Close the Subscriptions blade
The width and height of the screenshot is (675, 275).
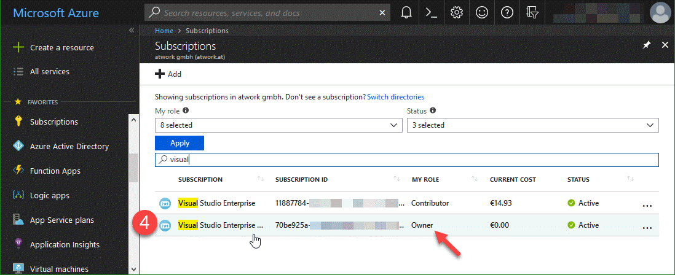665,45
